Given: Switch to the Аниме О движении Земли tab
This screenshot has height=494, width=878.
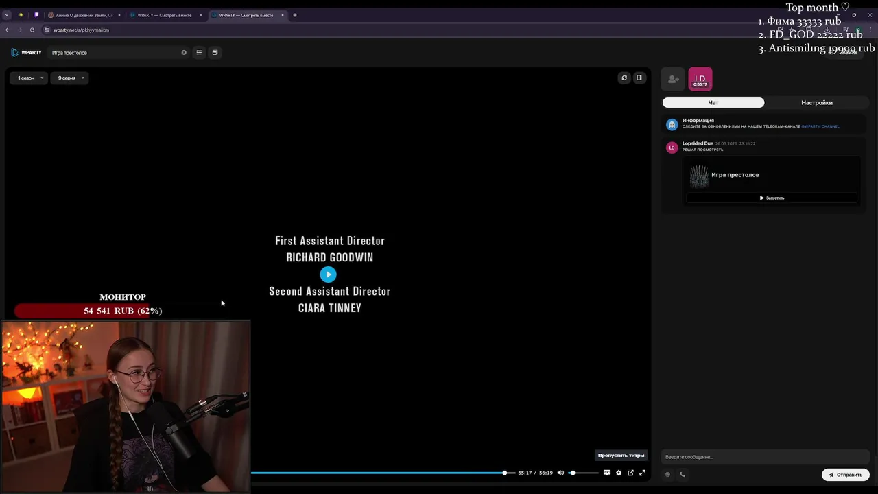Looking at the screenshot, I should [x=84, y=15].
